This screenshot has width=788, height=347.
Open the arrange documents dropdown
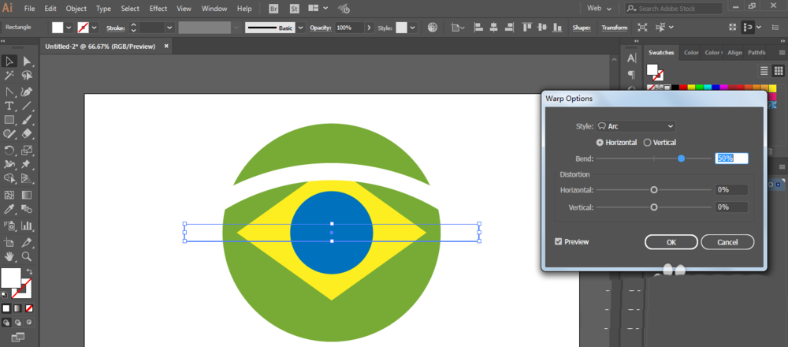pos(318,9)
